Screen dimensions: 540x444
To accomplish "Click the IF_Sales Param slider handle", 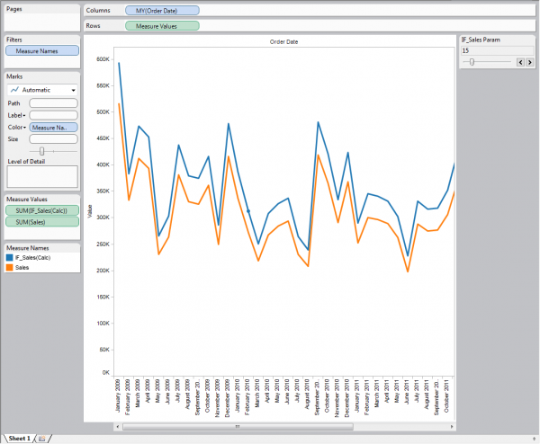I will [472, 62].
